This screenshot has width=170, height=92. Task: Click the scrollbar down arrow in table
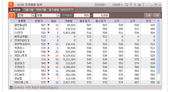click(x=158, y=82)
